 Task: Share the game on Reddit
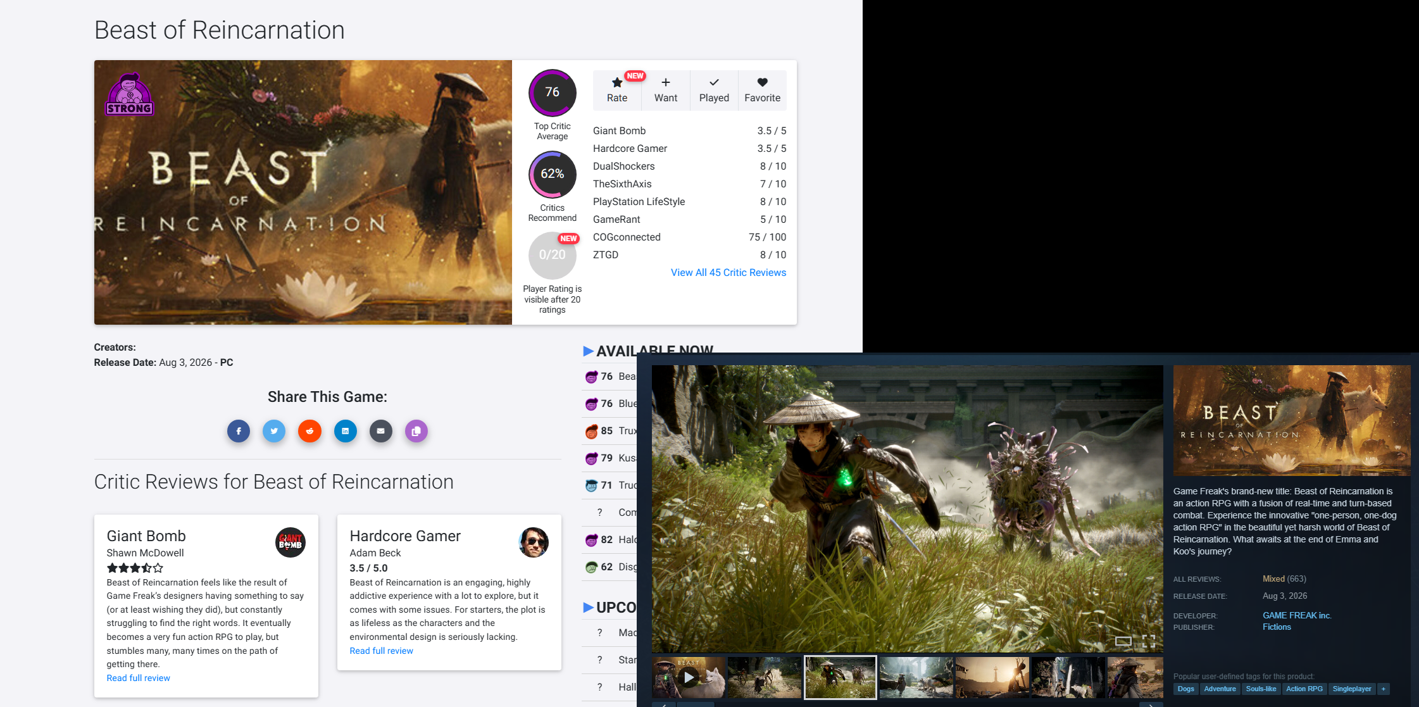[x=309, y=431]
